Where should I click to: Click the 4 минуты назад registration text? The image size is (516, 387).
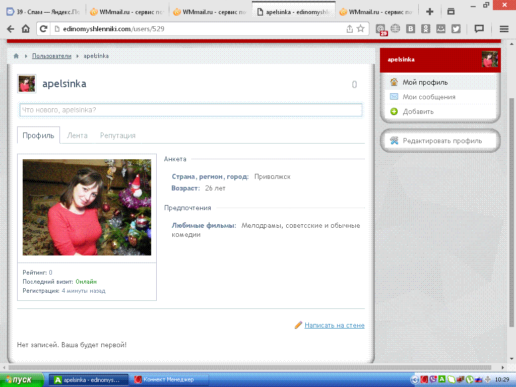(84, 291)
